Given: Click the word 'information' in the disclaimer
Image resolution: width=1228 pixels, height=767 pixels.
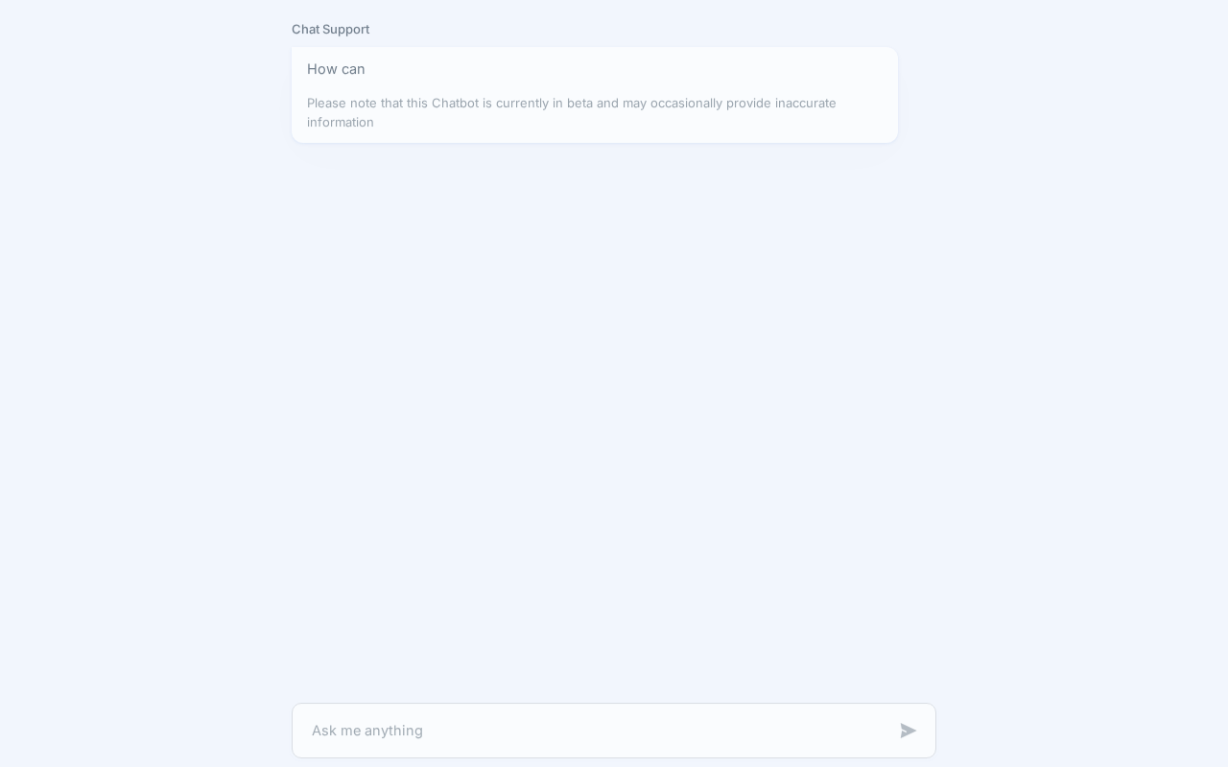Looking at the screenshot, I should coord(341,123).
